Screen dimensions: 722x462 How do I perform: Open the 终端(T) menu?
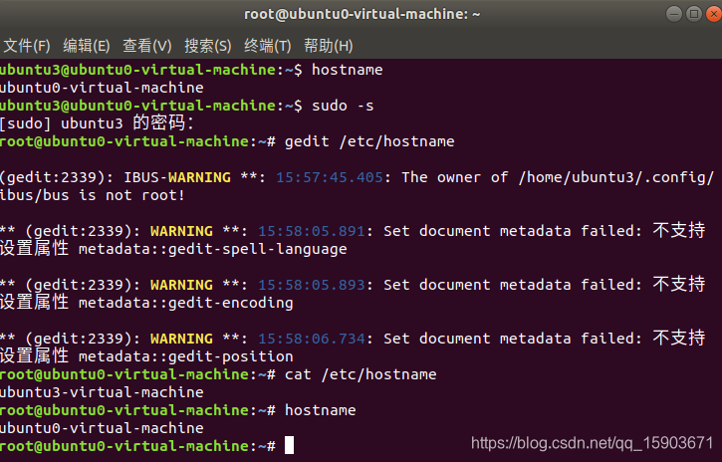[268, 46]
